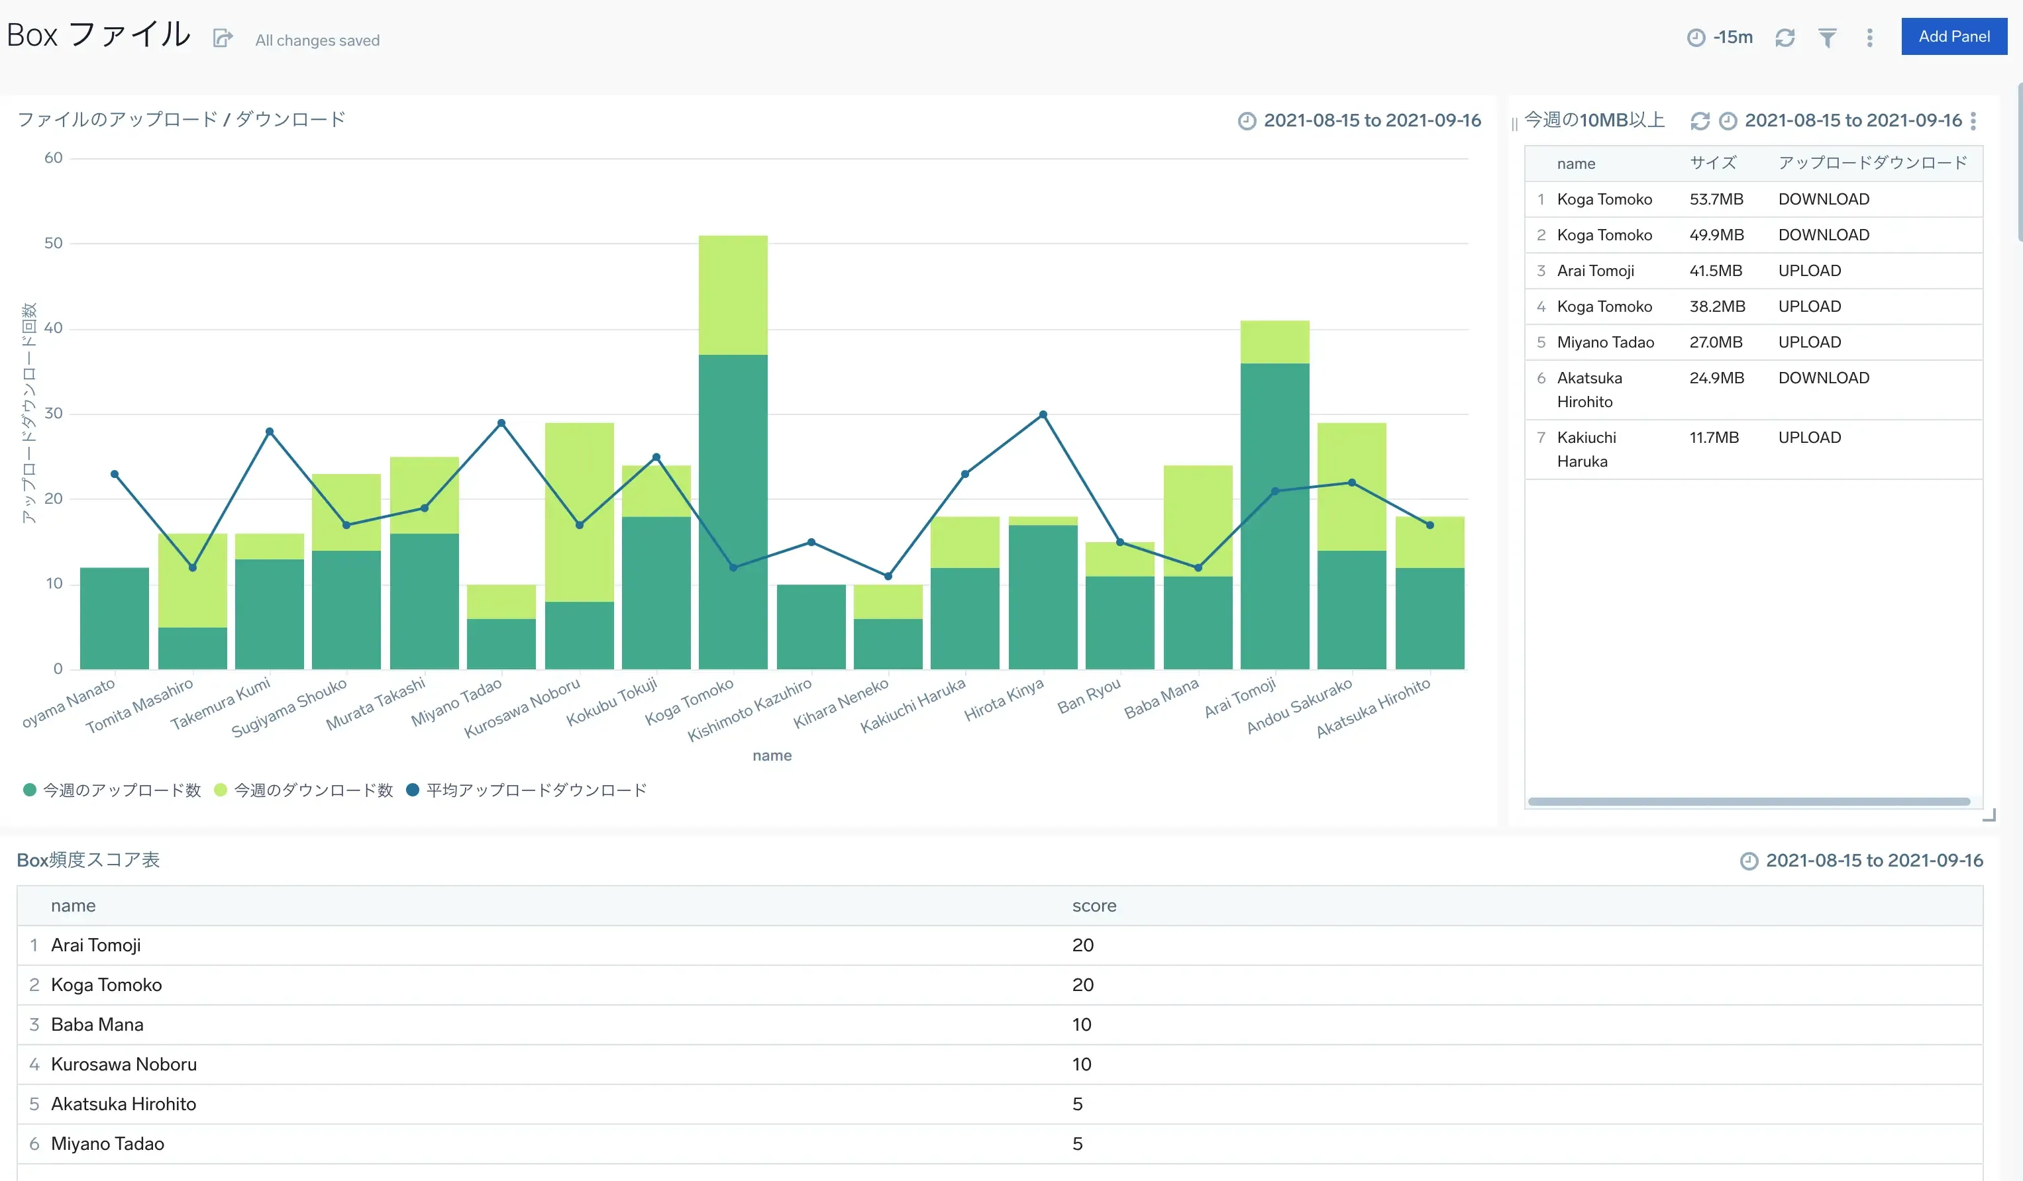Click the Add Panel button
2023x1181 pixels.
(x=1953, y=36)
